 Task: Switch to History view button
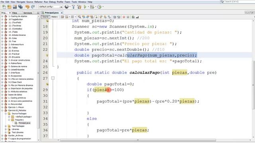[x=55, y=17]
